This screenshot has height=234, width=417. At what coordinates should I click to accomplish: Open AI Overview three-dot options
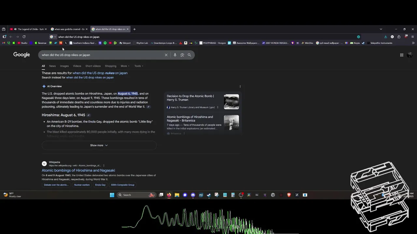tap(240, 86)
